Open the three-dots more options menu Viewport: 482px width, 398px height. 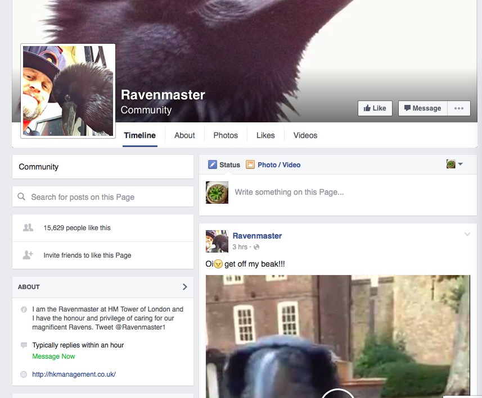(x=458, y=108)
